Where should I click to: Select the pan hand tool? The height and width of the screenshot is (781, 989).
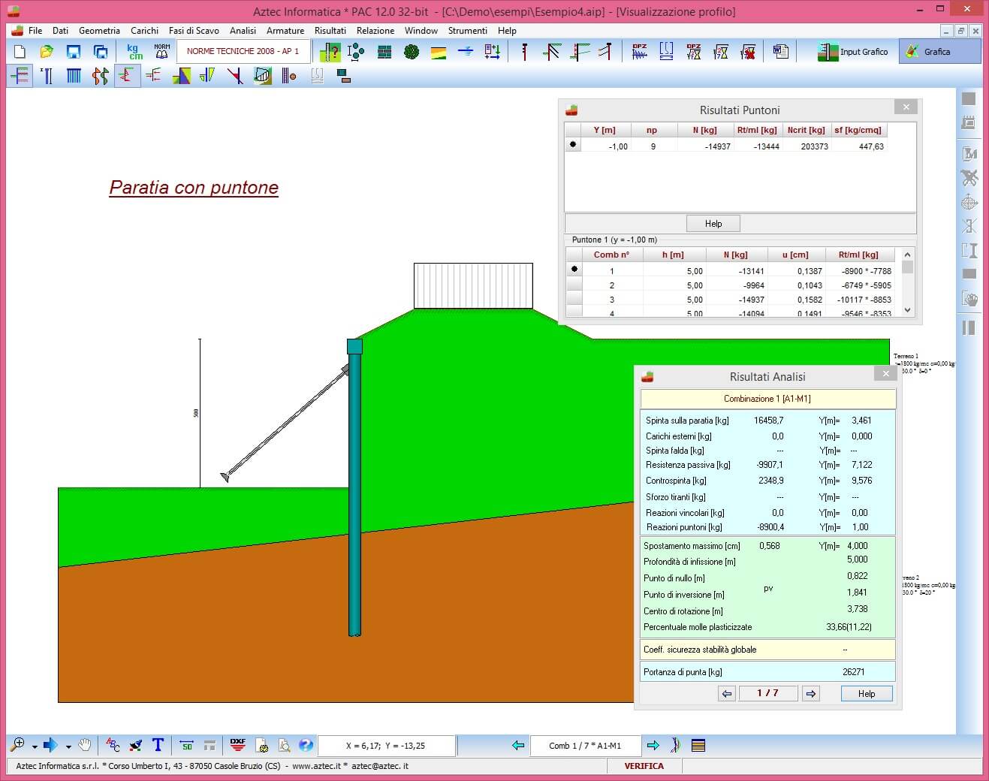(x=85, y=745)
